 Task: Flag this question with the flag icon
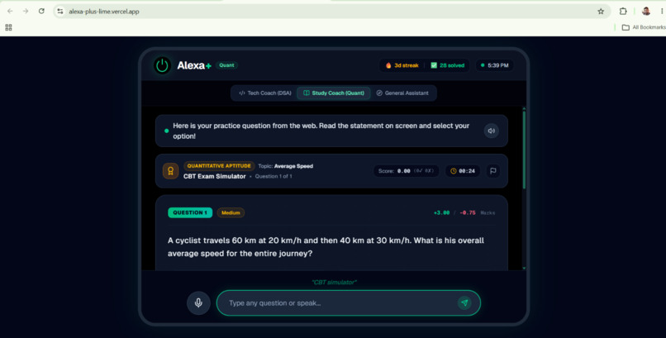coord(493,171)
